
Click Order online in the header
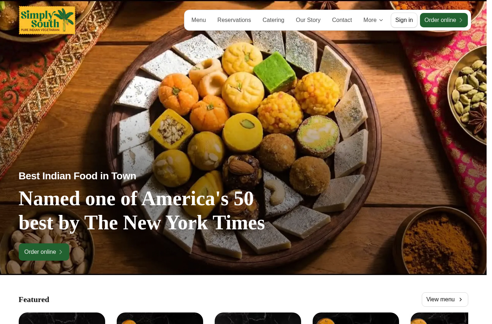(x=444, y=20)
